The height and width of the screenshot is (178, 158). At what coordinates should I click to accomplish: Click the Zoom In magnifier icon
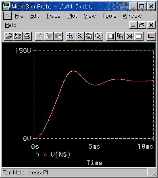click(x=71, y=36)
